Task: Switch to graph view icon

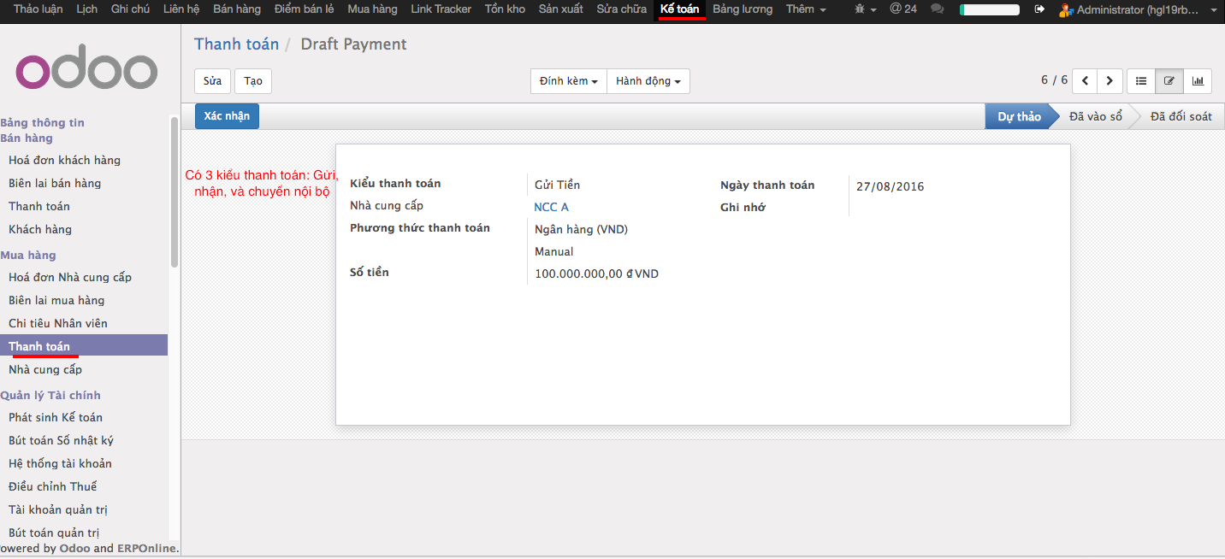Action: click(x=1198, y=80)
